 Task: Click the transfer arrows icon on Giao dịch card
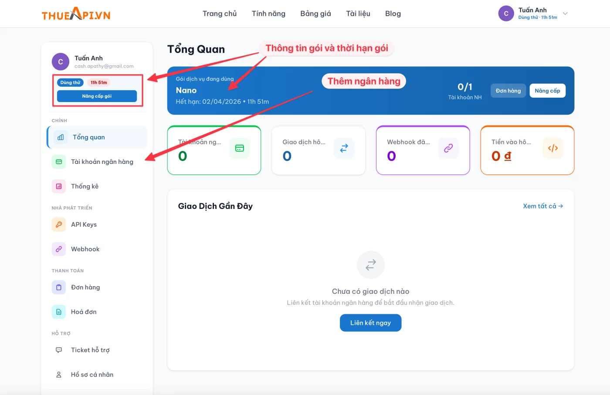(x=344, y=148)
